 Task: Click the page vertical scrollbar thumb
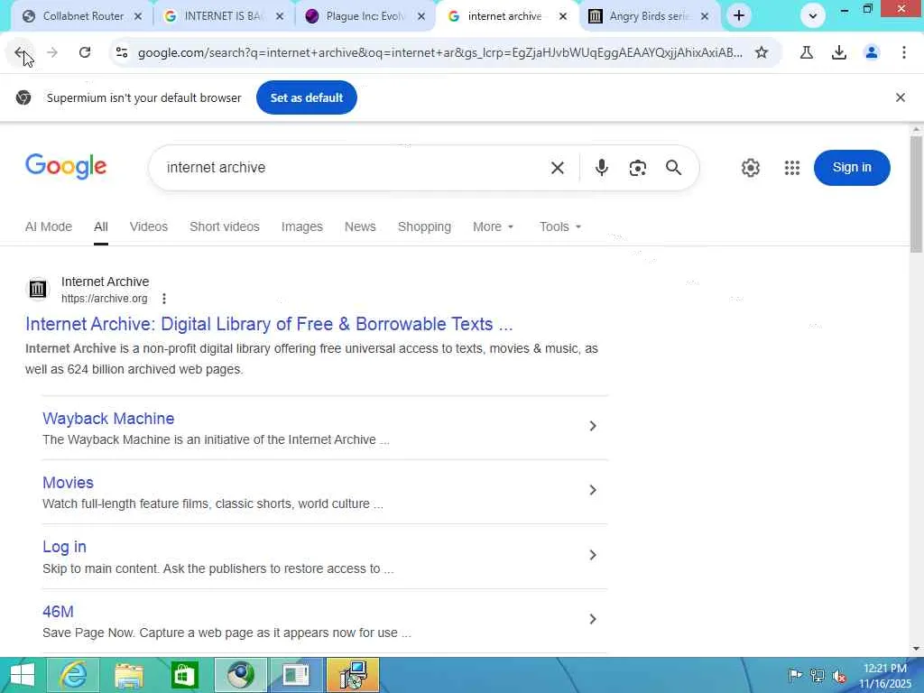coord(916,195)
